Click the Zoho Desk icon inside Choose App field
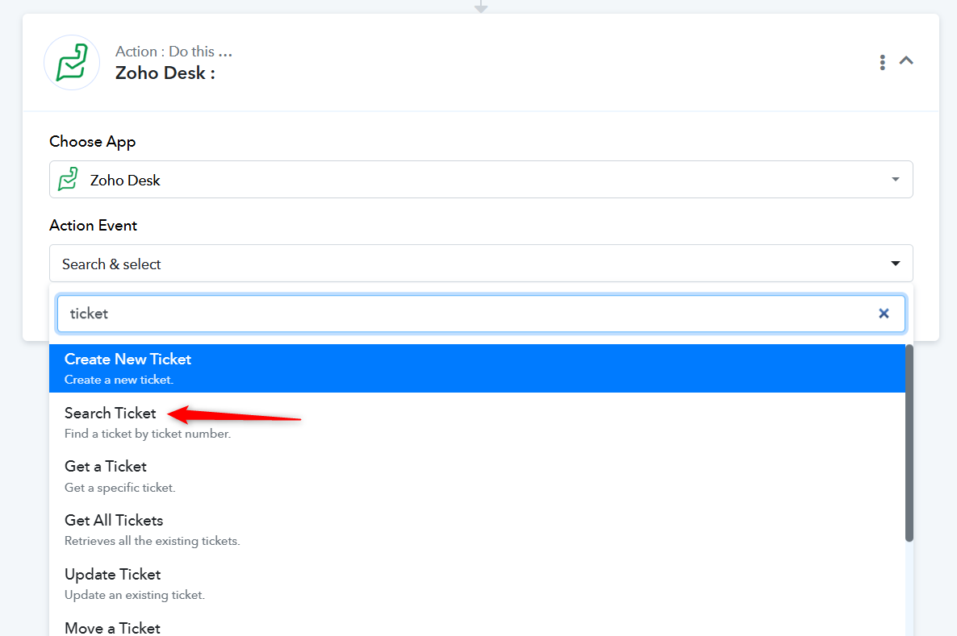 pyautogui.click(x=68, y=179)
